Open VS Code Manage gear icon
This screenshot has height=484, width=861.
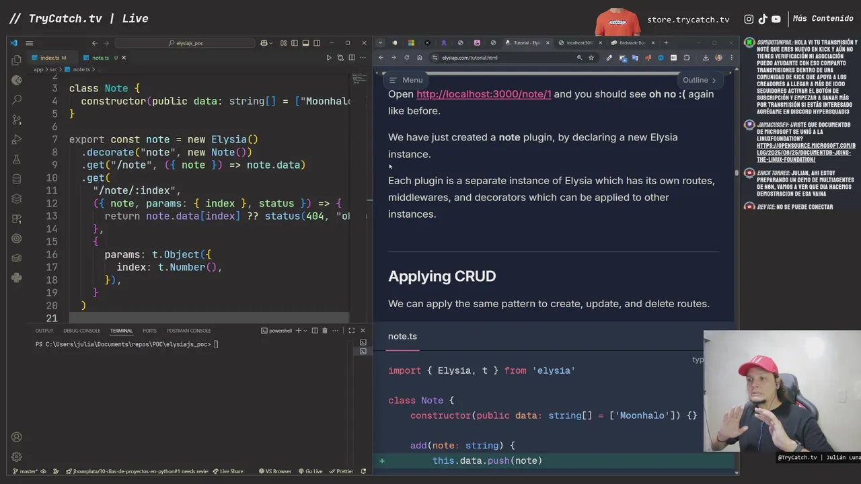(x=17, y=456)
